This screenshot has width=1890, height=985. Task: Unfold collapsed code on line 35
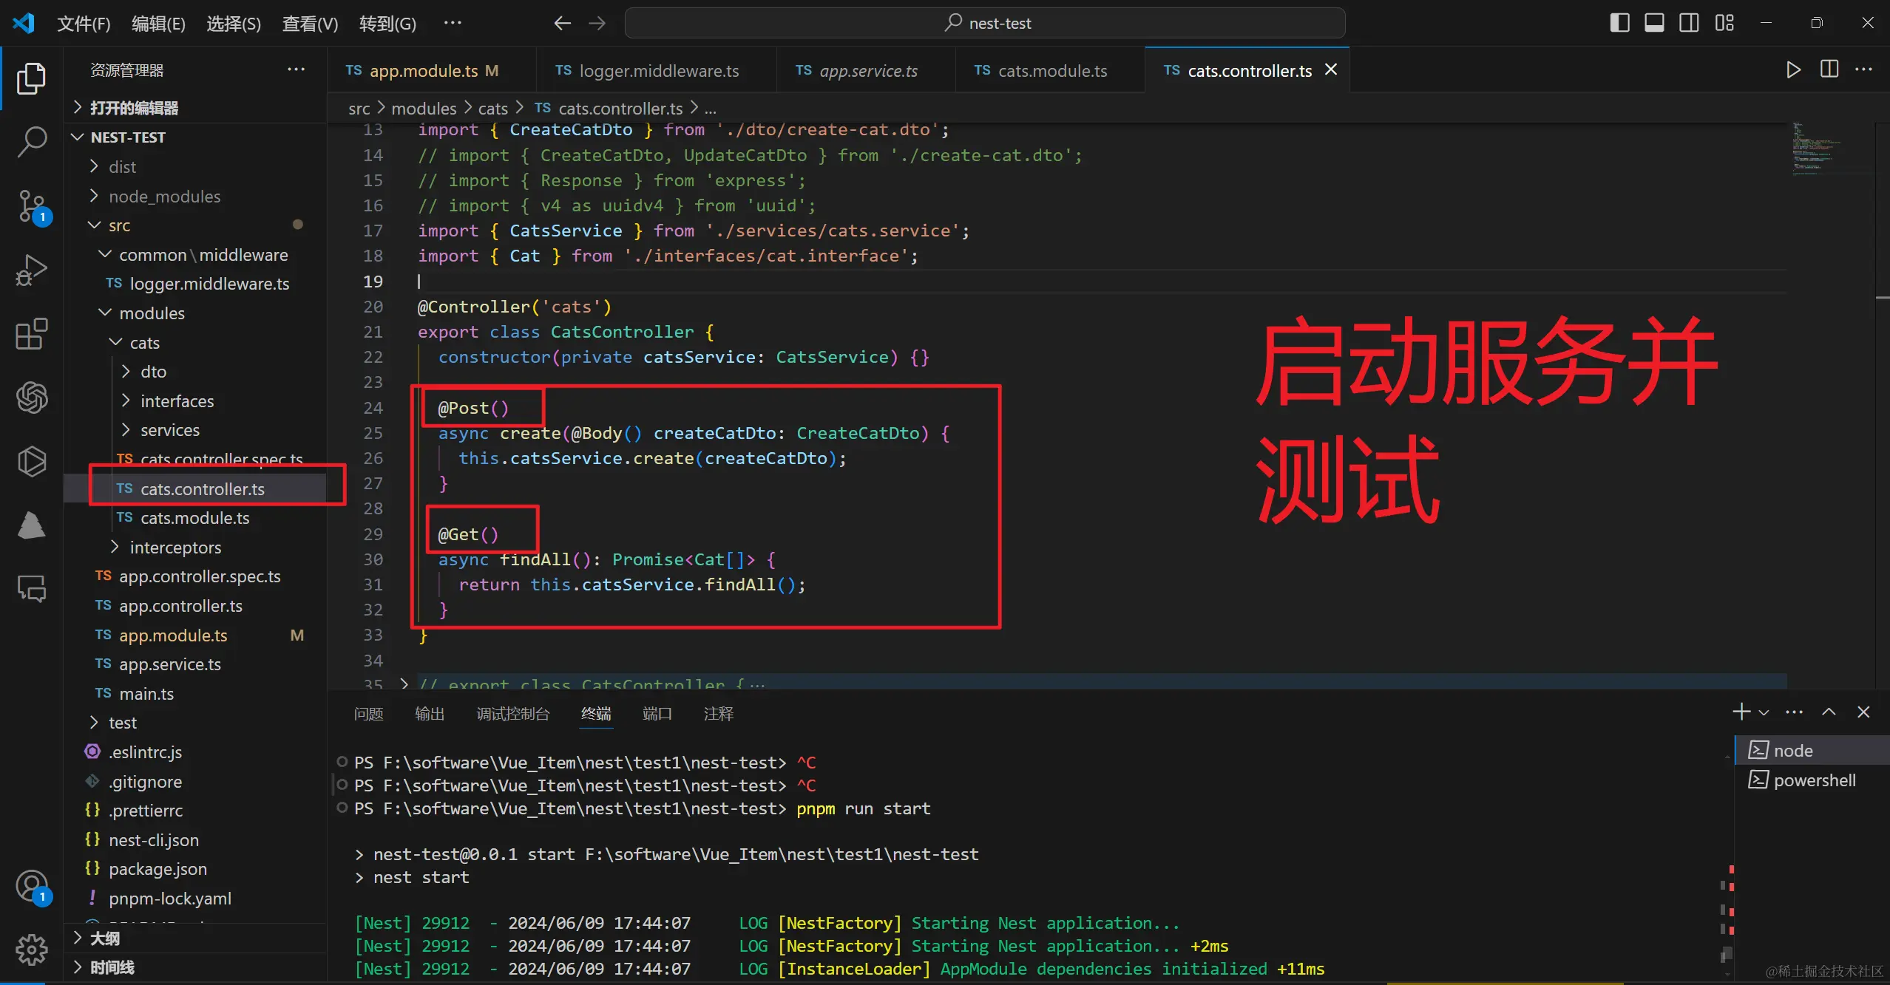point(404,684)
